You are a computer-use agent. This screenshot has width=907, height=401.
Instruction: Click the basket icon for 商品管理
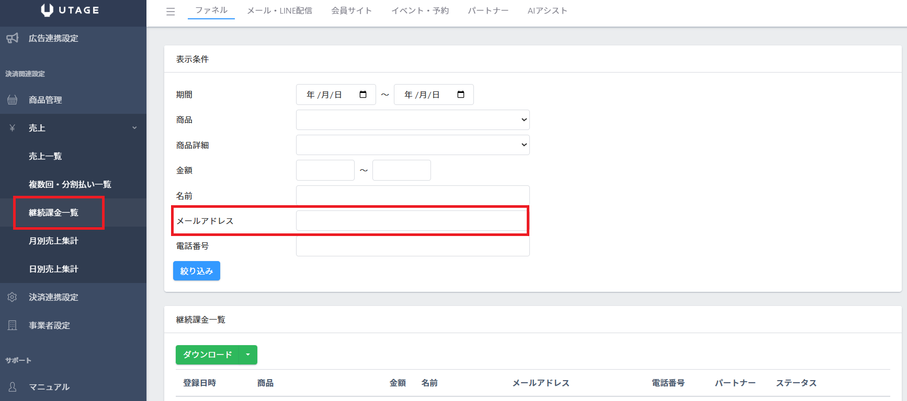pos(13,100)
